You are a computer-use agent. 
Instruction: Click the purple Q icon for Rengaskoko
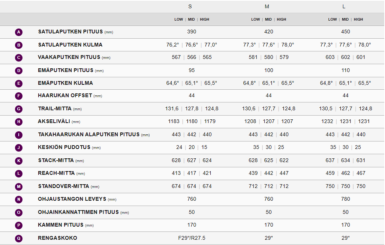19,238
